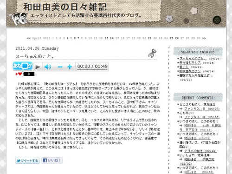The image size is (232, 174).
Task: Click the Facebook いいね！ button
Action: pos(52,161)
